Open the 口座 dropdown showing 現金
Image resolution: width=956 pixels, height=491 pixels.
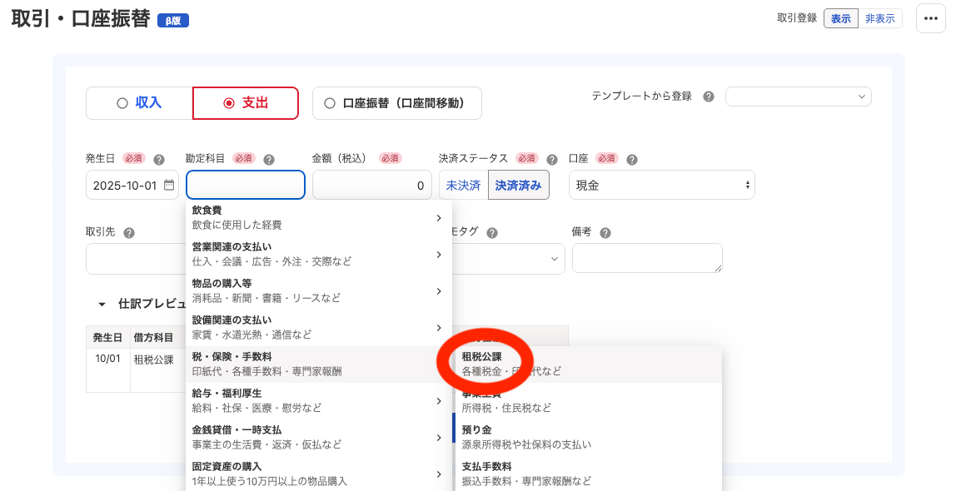click(x=661, y=184)
